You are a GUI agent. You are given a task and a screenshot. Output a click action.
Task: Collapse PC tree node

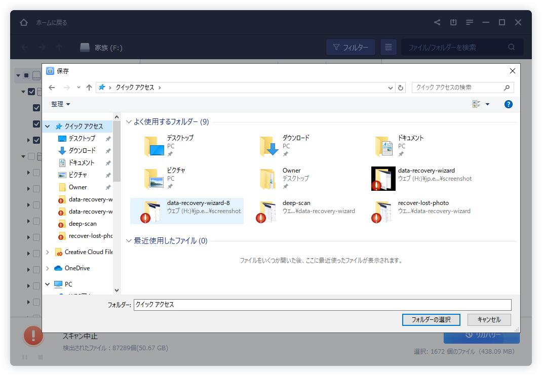[x=47, y=284]
